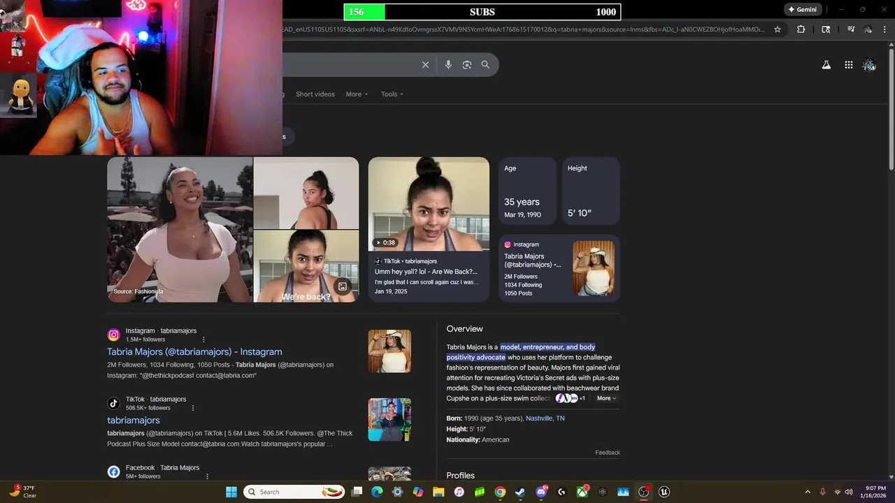The height and width of the screenshot is (503, 895).
Task: Start voice search with the microphone icon
Action: tap(448, 65)
